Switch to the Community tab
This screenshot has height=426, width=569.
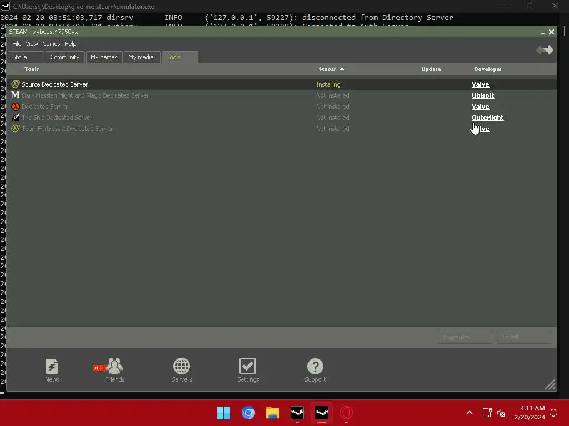tap(65, 57)
